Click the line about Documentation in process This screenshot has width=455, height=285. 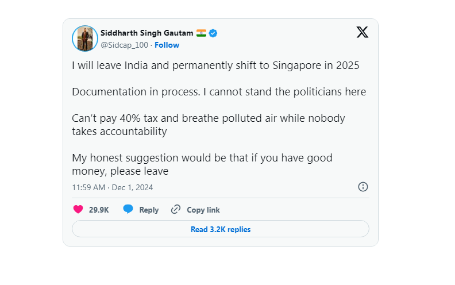pyautogui.click(x=219, y=92)
